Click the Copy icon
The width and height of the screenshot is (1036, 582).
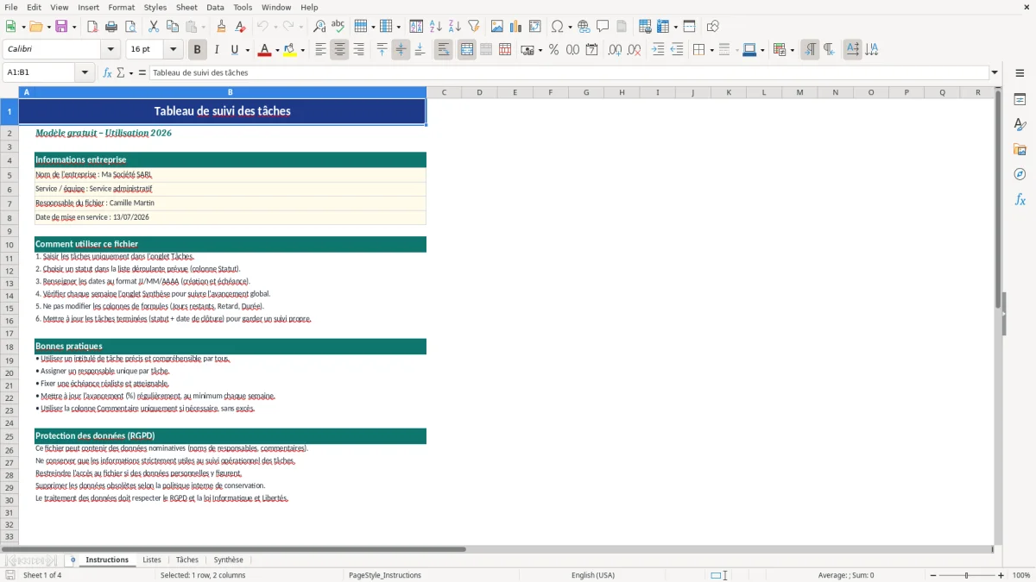tap(173, 27)
